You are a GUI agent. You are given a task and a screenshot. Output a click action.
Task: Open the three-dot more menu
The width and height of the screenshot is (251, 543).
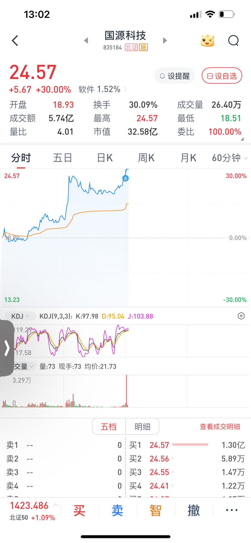pyautogui.click(x=232, y=510)
